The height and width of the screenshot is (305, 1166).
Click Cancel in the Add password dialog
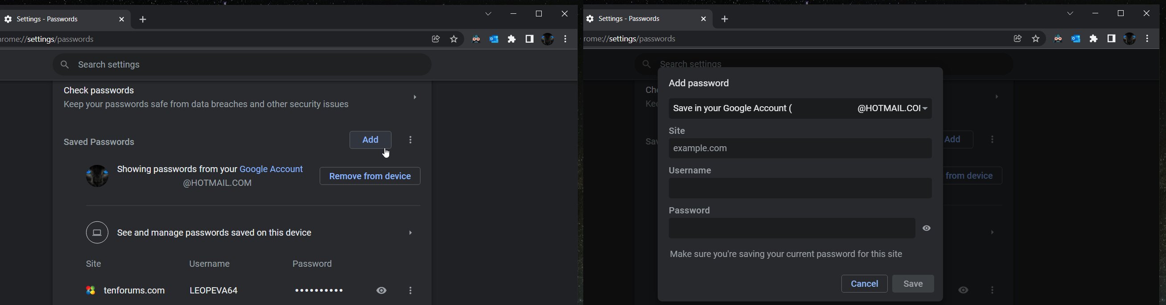coord(864,284)
